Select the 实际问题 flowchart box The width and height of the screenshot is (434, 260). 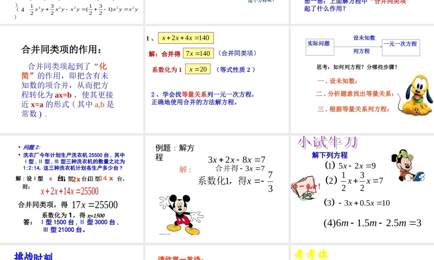click(x=320, y=47)
